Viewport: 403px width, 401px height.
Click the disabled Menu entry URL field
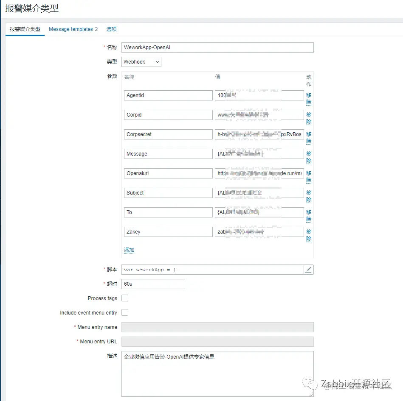pos(217,342)
